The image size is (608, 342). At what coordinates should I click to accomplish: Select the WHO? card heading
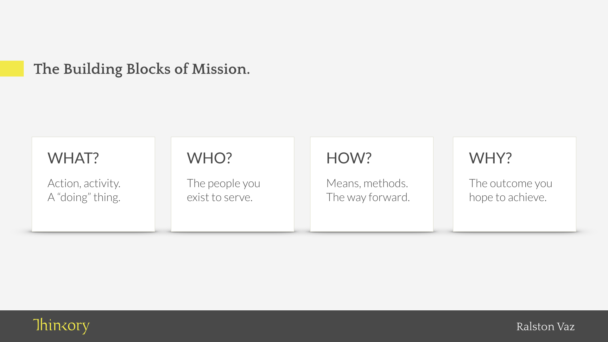(209, 158)
